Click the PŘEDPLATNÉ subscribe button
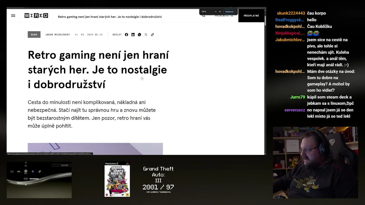Image resolution: width=365 pixels, height=205 pixels. 251,16
